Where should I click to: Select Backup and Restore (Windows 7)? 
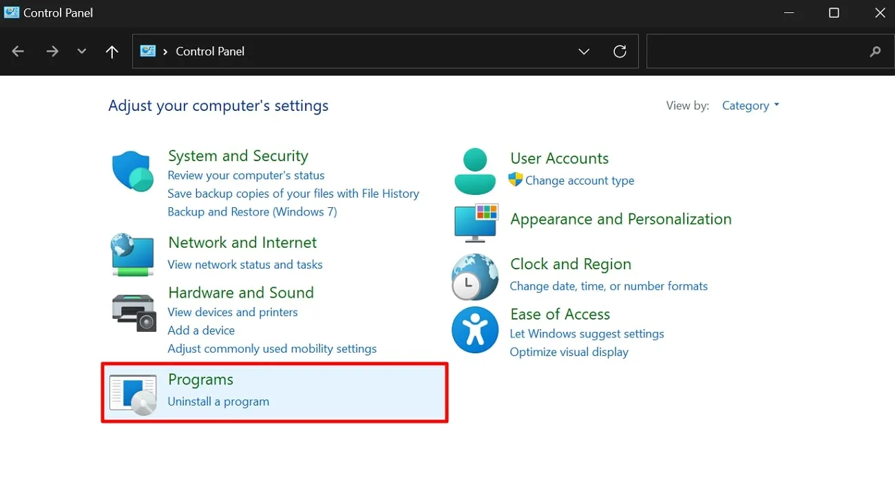(252, 211)
